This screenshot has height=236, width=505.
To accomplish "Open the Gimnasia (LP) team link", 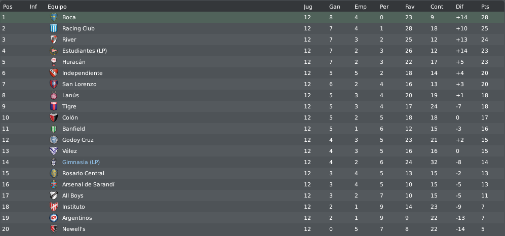I will (81, 162).
